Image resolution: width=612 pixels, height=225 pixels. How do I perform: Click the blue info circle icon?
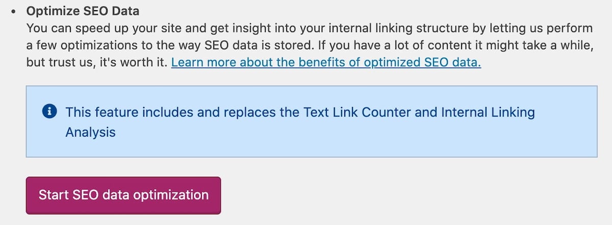pos(49,112)
